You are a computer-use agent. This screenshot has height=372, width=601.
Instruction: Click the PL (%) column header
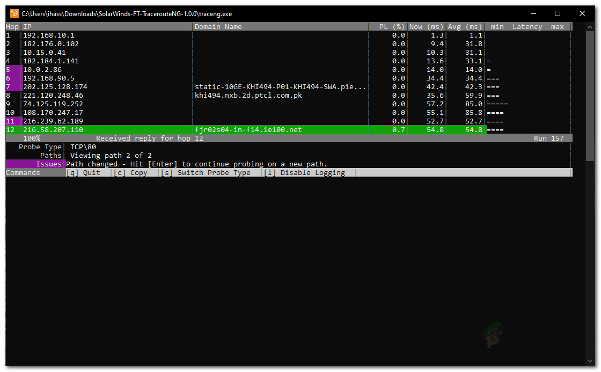pos(392,26)
